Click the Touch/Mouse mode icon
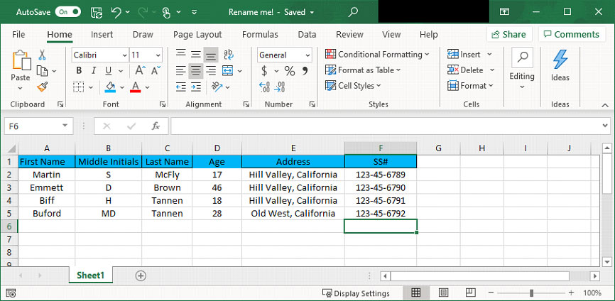615x301 pixels. pos(167,12)
